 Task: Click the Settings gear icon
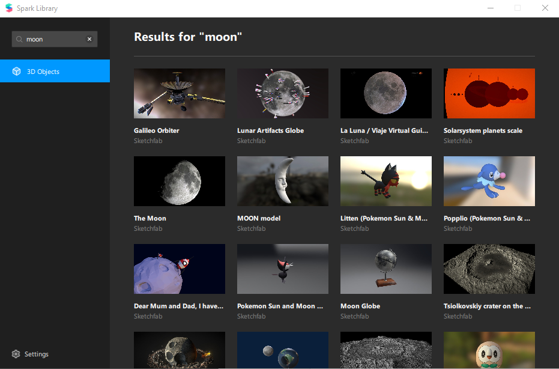(x=16, y=354)
